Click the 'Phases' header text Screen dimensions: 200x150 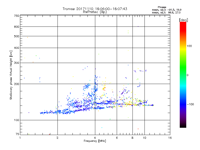point(162,7)
